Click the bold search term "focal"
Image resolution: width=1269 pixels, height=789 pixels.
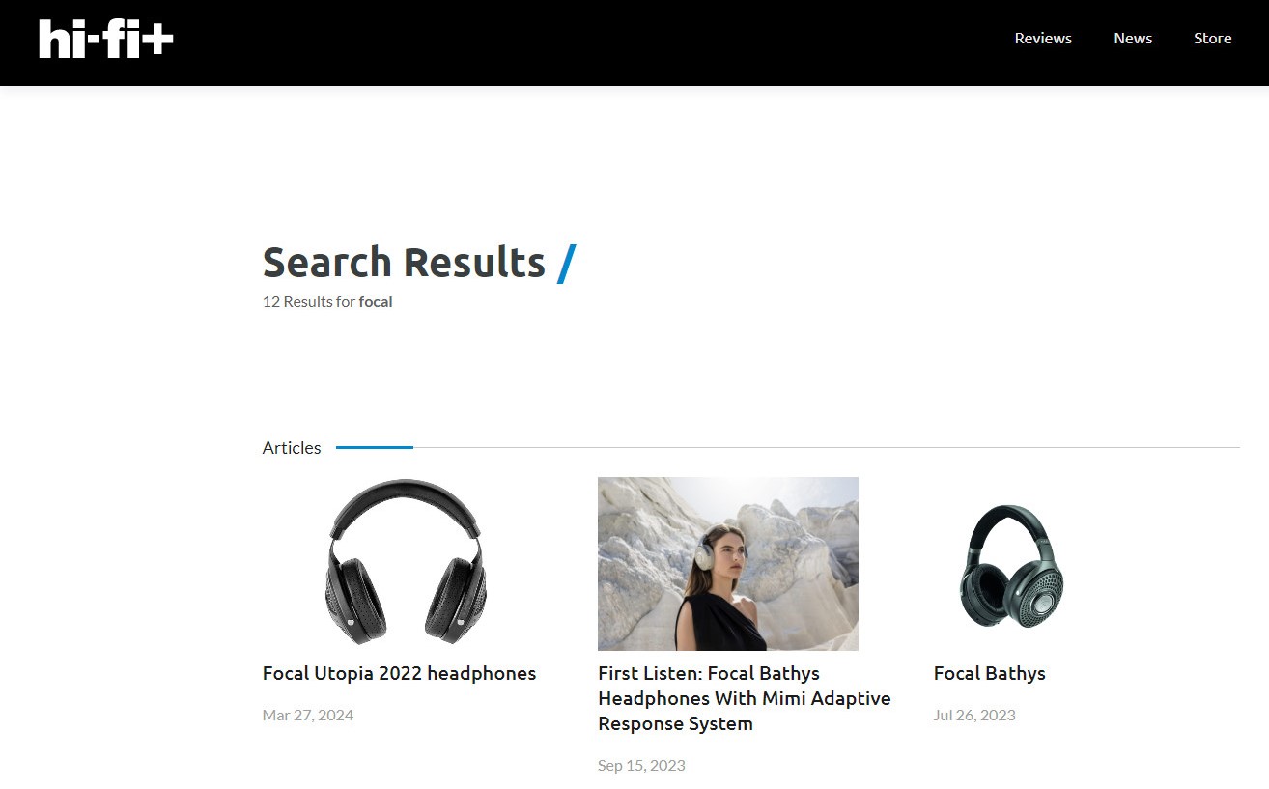pos(376,301)
